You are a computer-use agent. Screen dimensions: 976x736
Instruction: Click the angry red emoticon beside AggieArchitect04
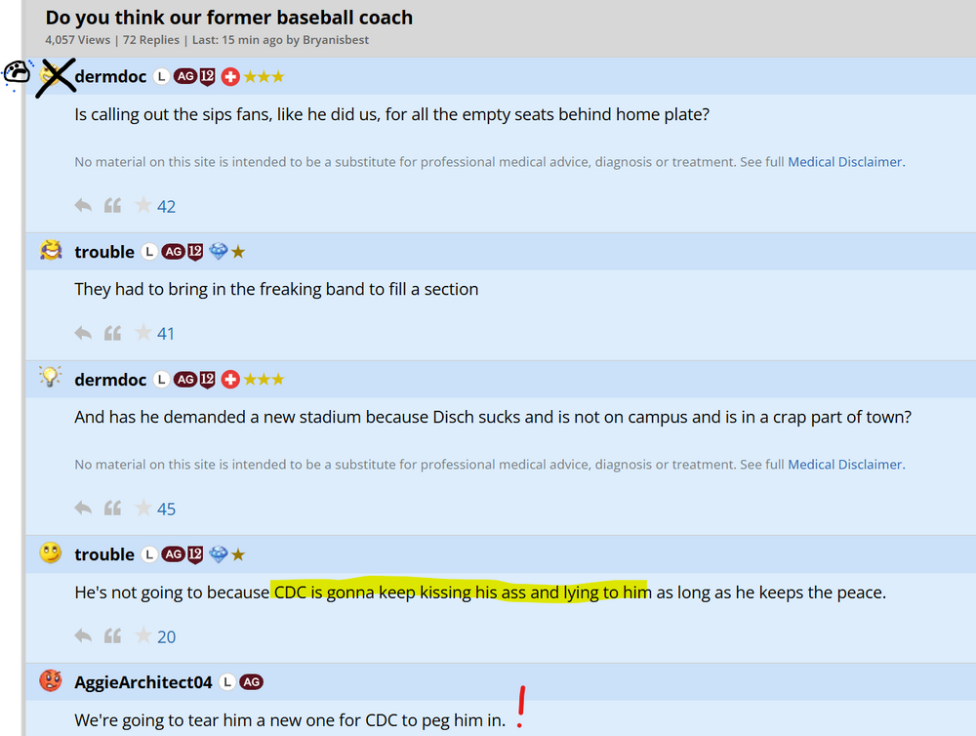(51, 680)
